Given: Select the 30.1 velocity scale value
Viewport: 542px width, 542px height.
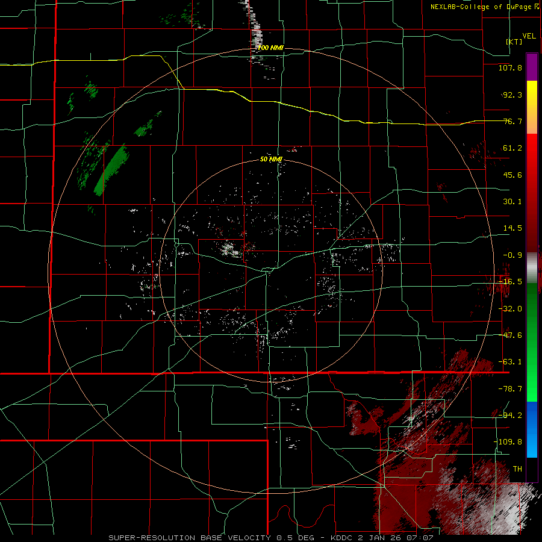Looking at the screenshot, I should (x=512, y=202).
